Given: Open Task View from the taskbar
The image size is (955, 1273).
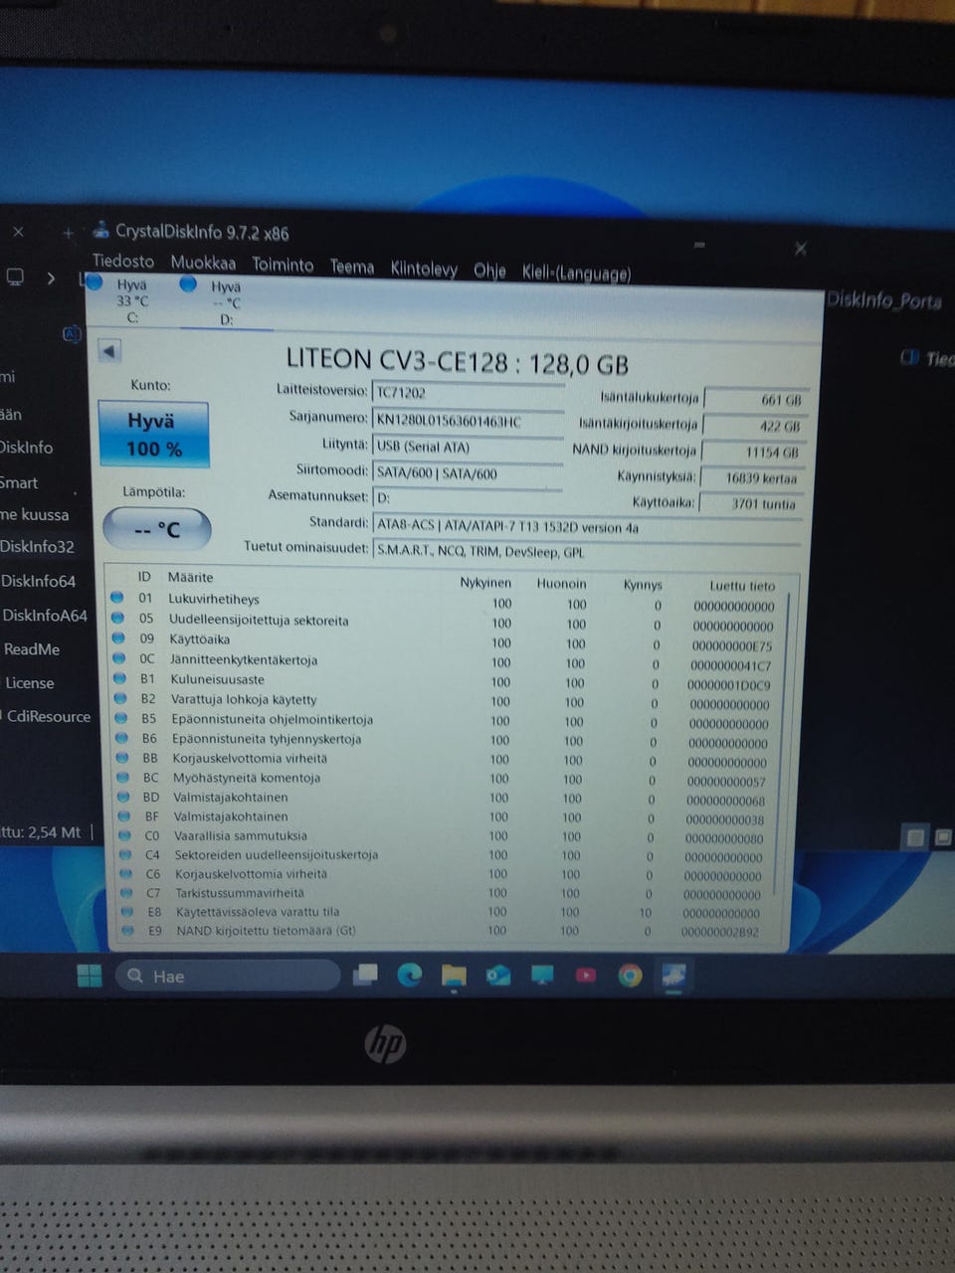Looking at the screenshot, I should pos(365,975).
